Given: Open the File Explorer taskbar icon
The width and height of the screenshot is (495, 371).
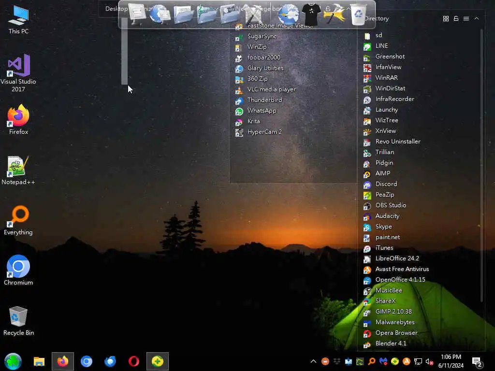Looking at the screenshot, I should click(x=39, y=361).
